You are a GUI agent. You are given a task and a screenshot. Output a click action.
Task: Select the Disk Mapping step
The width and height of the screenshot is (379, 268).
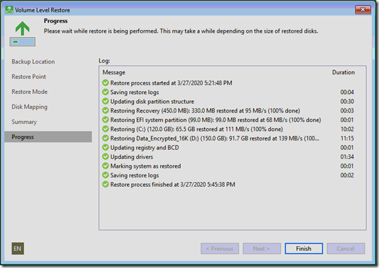point(29,107)
